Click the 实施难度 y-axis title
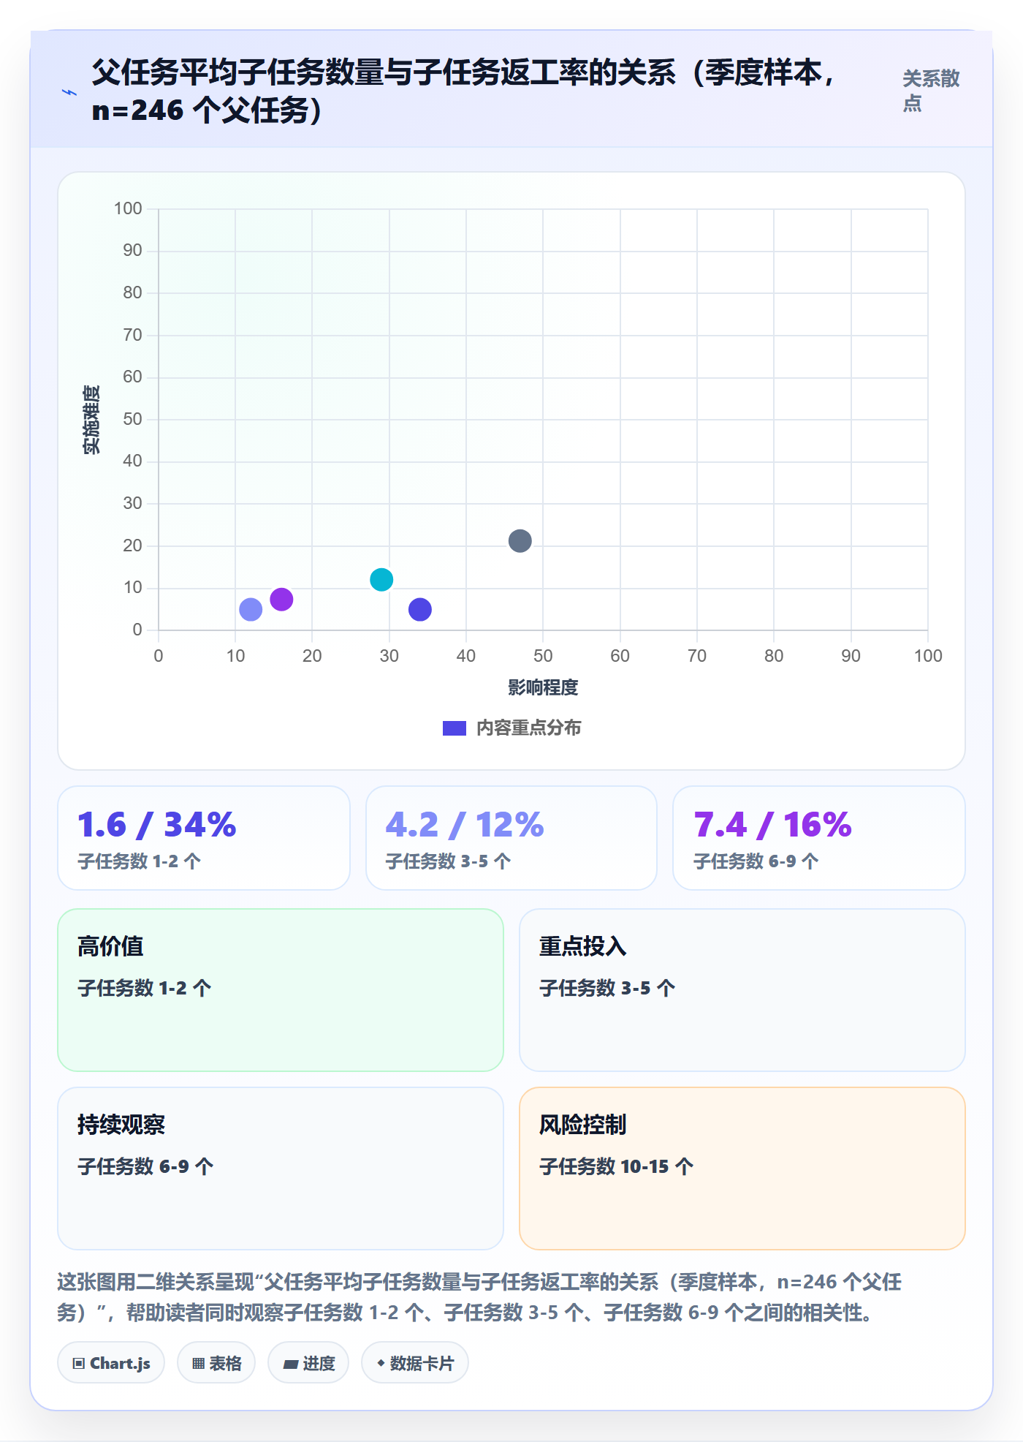Image resolution: width=1023 pixels, height=1442 pixels. tap(91, 420)
